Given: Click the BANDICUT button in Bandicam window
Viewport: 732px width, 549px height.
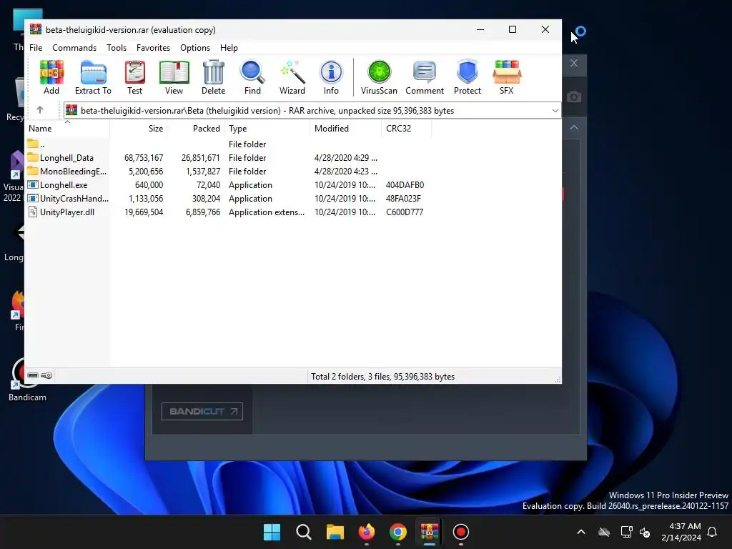Looking at the screenshot, I should (x=202, y=411).
